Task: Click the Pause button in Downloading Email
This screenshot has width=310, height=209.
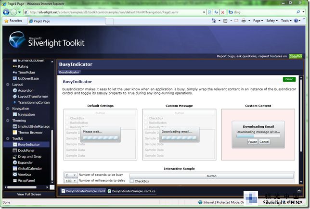Action: point(252,142)
